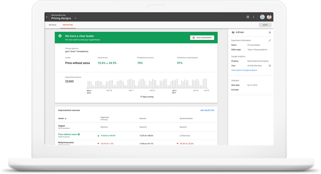Click the Improvement overview heading
The width and height of the screenshot is (321, 174).
(69, 110)
